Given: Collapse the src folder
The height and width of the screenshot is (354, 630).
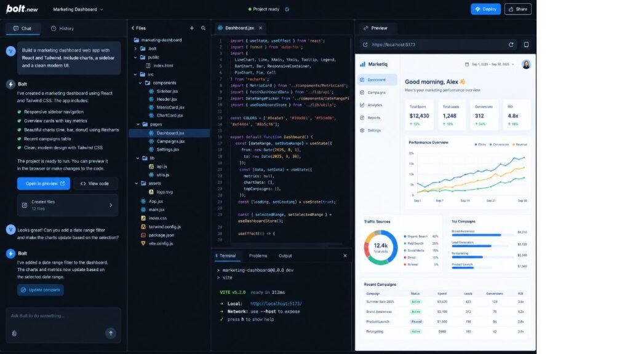Looking at the screenshot, I should click(x=135, y=74).
